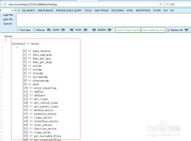Click the func_num_args entry

click(x=42, y=55)
